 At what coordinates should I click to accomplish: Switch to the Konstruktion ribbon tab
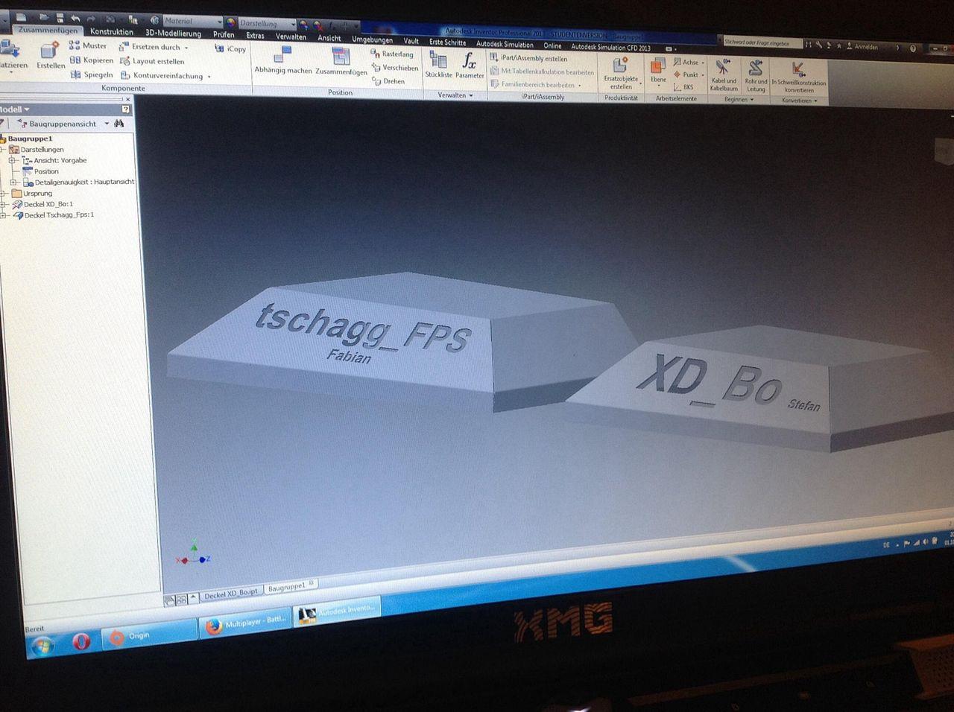(x=111, y=32)
